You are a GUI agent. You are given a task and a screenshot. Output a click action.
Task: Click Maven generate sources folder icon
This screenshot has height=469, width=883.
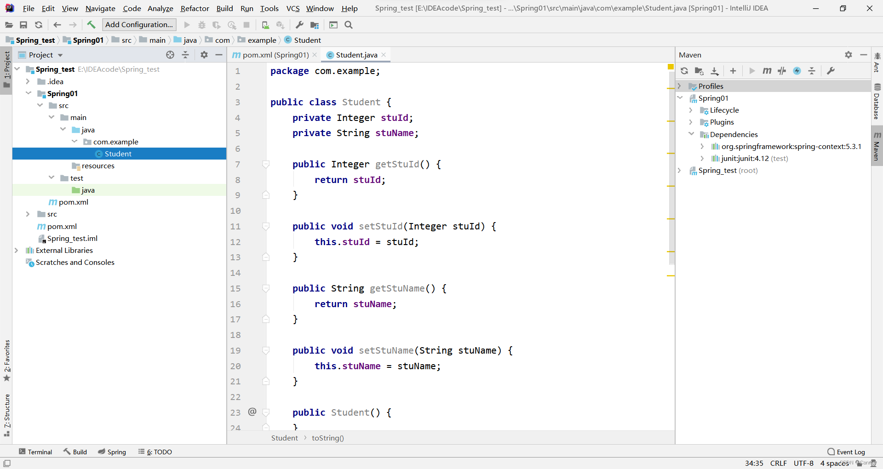[x=699, y=71]
